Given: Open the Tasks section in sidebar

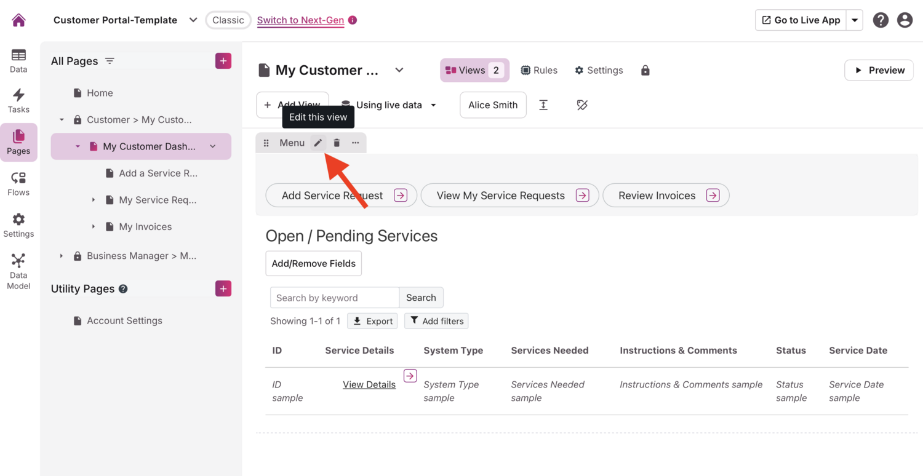Looking at the screenshot, I should (x=18, y=101).
